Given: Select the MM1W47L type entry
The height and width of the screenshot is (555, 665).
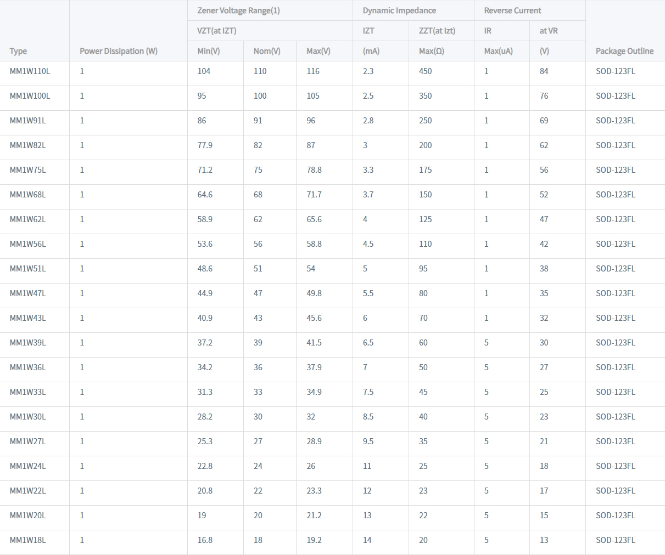Looking at the screenshot, I should pos(28,293).
